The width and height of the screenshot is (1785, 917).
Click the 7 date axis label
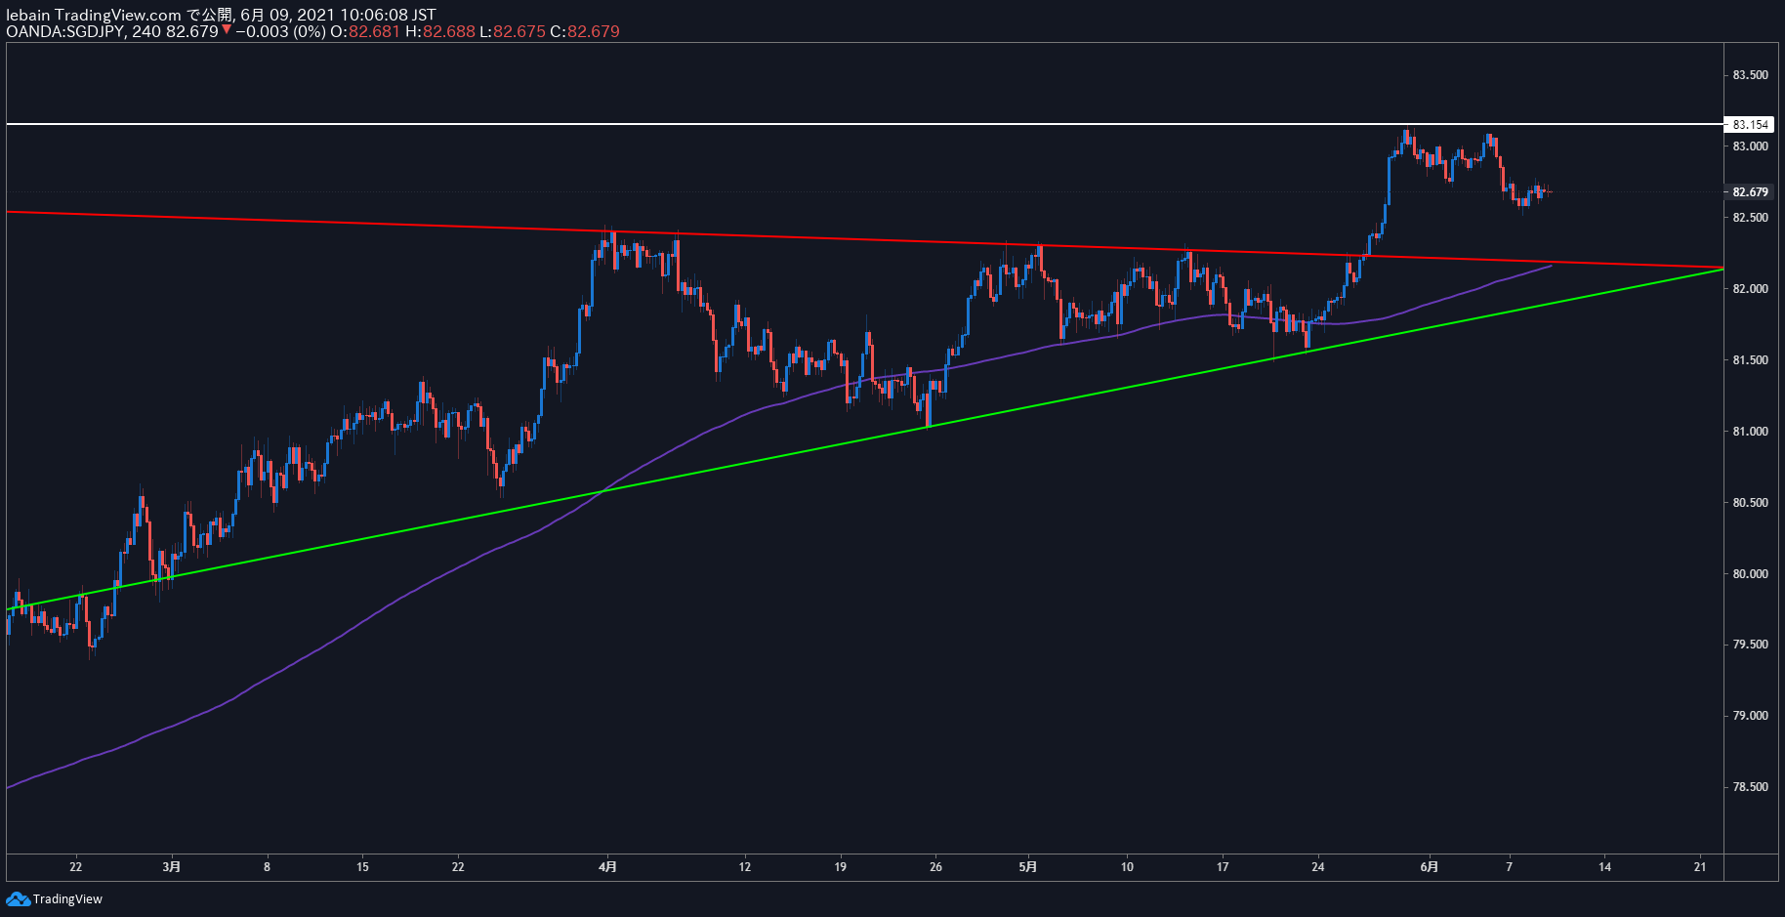tap(1510, 867)
